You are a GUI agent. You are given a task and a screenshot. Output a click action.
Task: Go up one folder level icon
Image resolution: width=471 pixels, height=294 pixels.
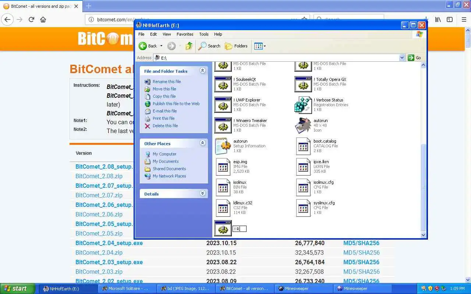point(189,46)
